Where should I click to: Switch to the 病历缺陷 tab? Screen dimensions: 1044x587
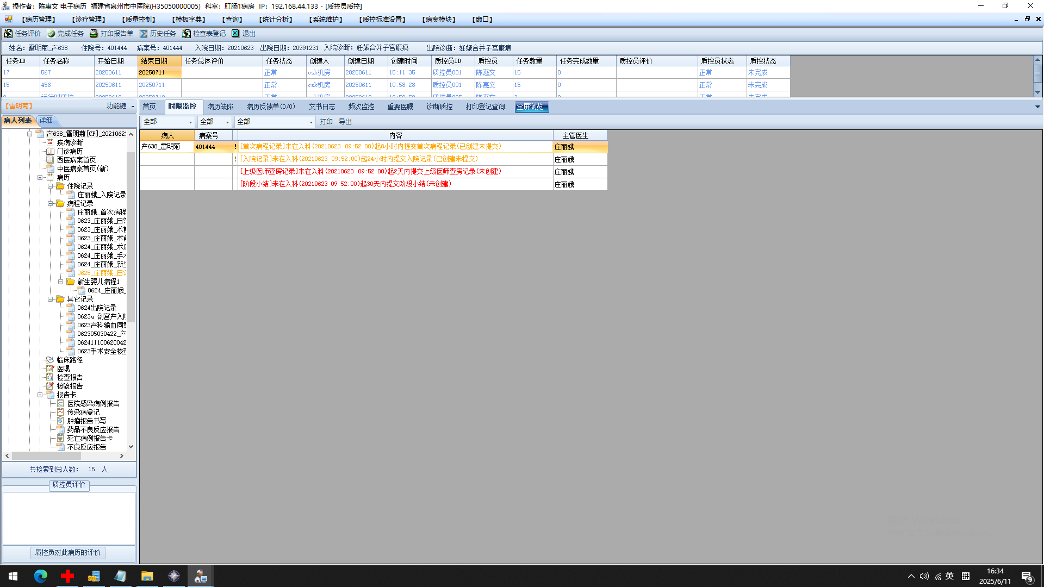220,107
